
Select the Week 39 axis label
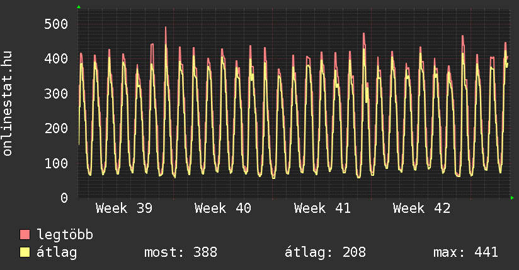click(123, 208)
